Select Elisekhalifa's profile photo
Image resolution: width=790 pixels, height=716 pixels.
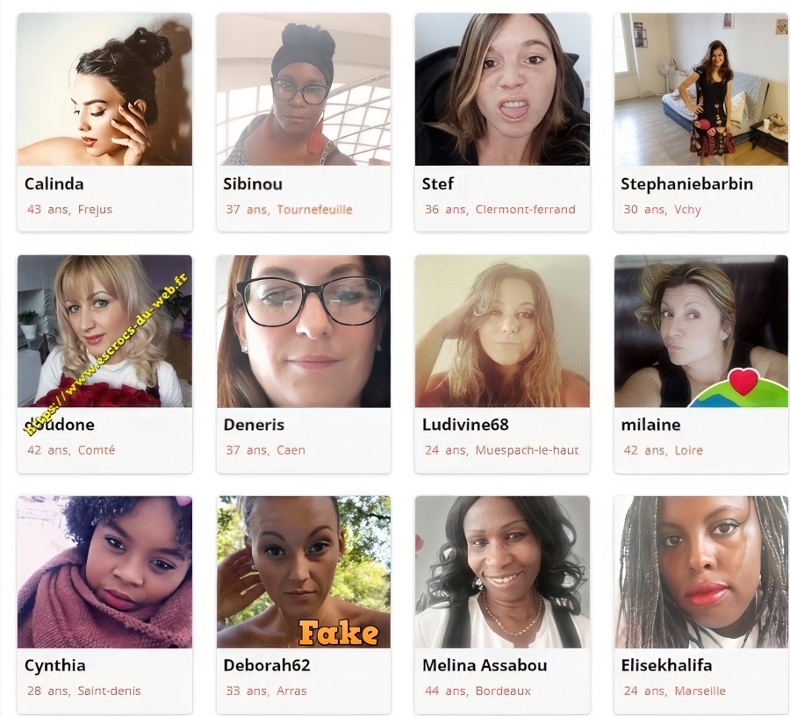[x=700, y=571]
